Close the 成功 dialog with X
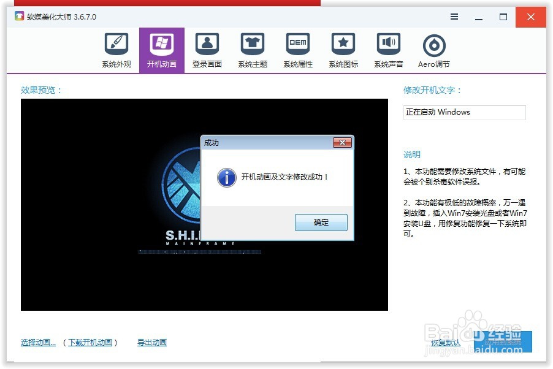This screenshot has width=553, height=369. tap(342, 143)
